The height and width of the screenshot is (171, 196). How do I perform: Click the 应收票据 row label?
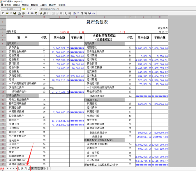[x=14, y=56]
